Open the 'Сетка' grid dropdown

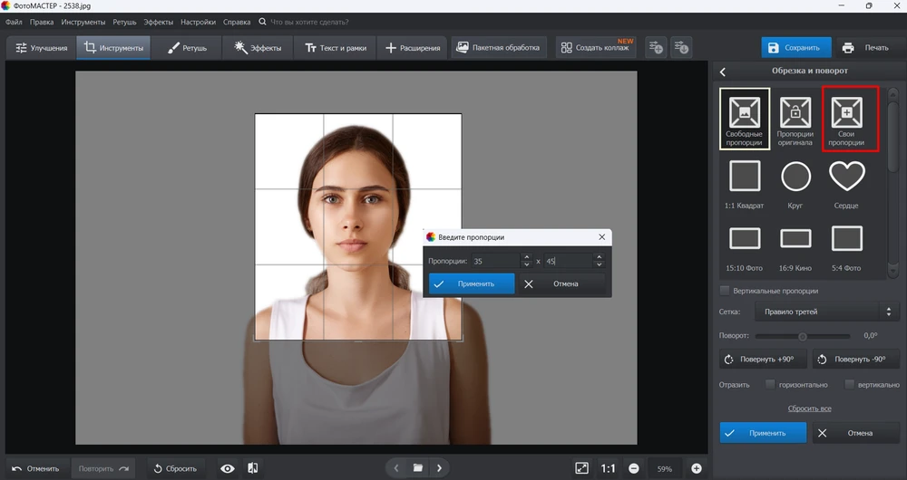(826, 312)
